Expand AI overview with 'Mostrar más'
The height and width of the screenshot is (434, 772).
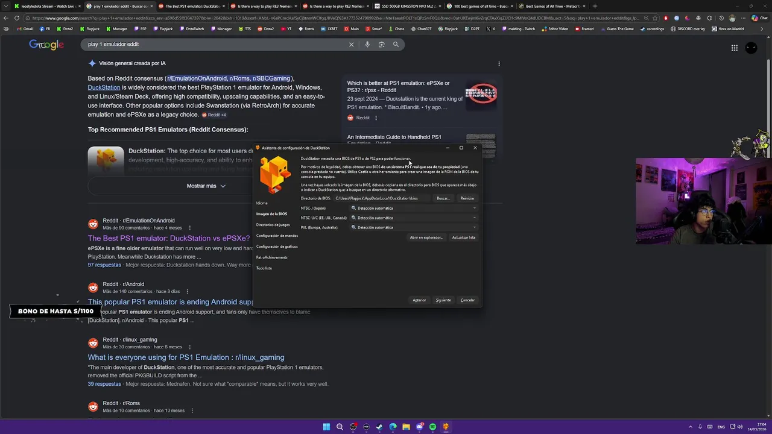(x=206, y=186)
